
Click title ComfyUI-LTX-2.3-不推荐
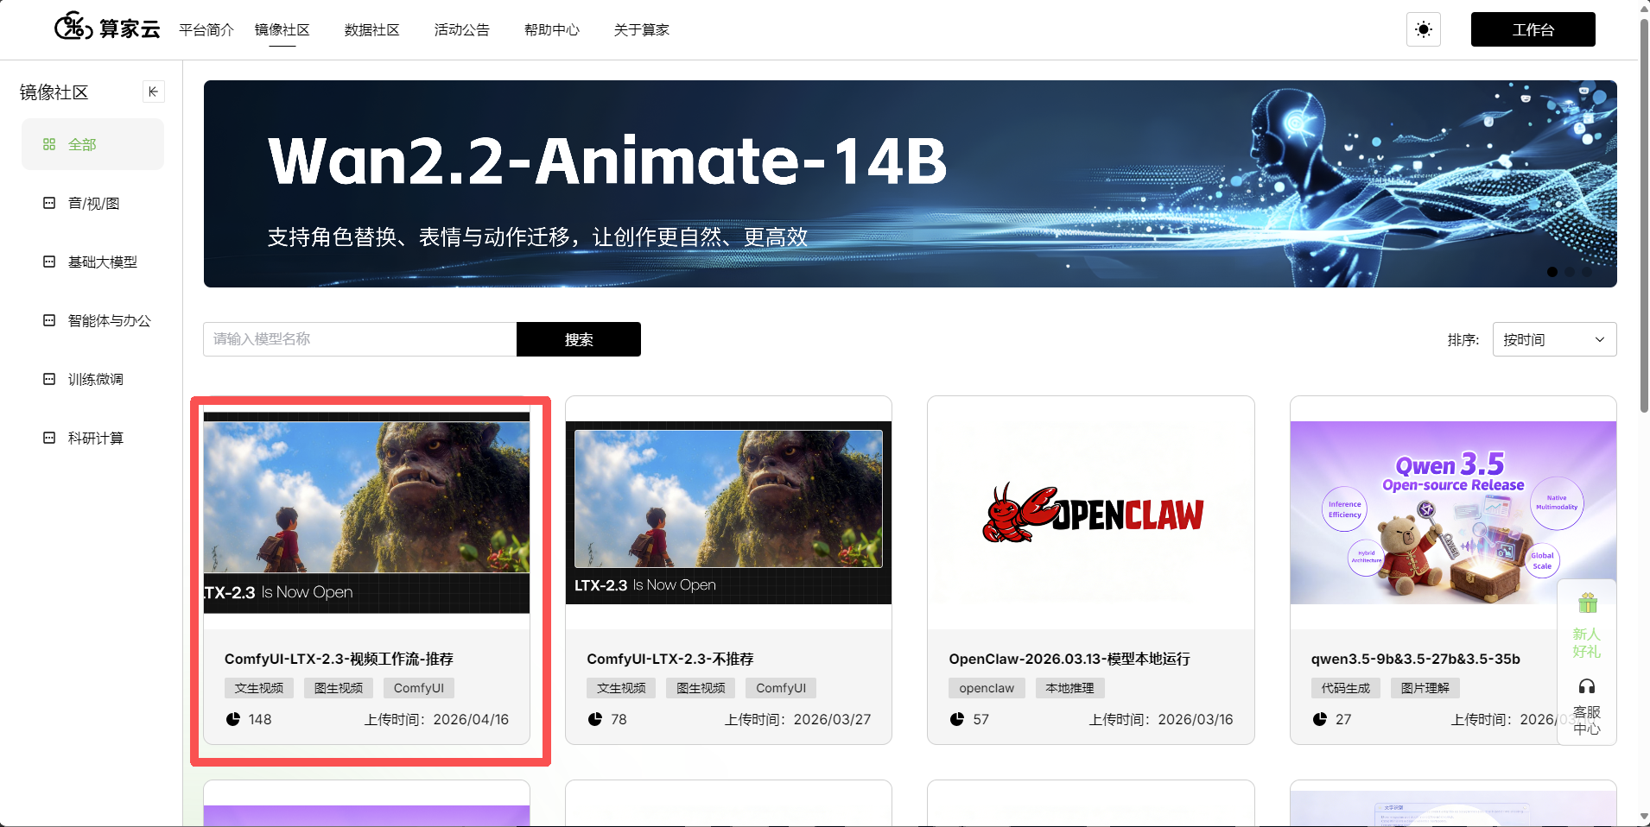pyautogui.click(x=670, y=659)
